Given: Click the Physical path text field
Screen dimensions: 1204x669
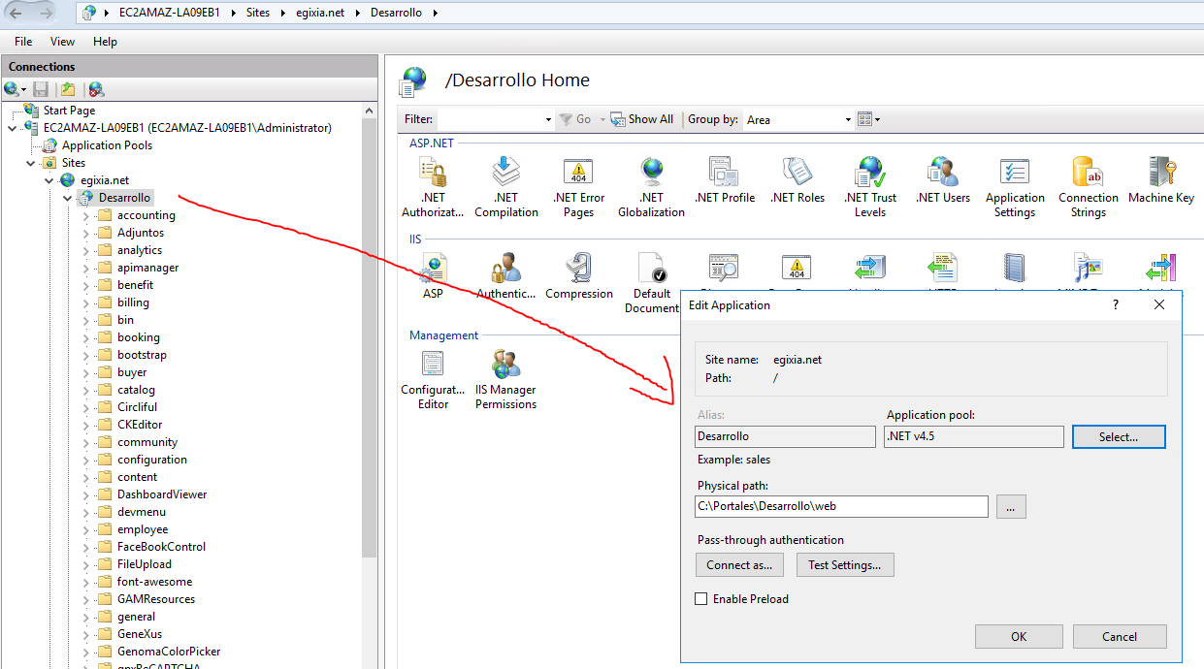Looking at the screenshot, I should tap(840, 506).
